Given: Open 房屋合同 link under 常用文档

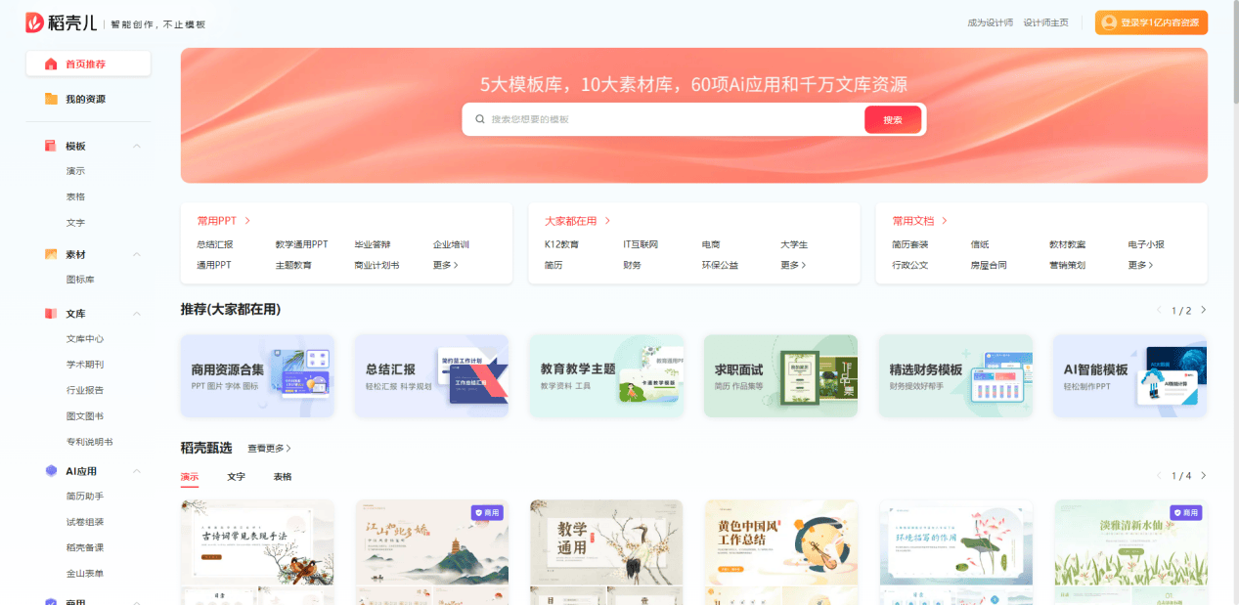Looking at the screenshot, I should [989, 265].
